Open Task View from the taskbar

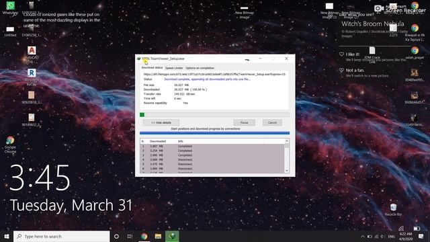tap(130, 236)
